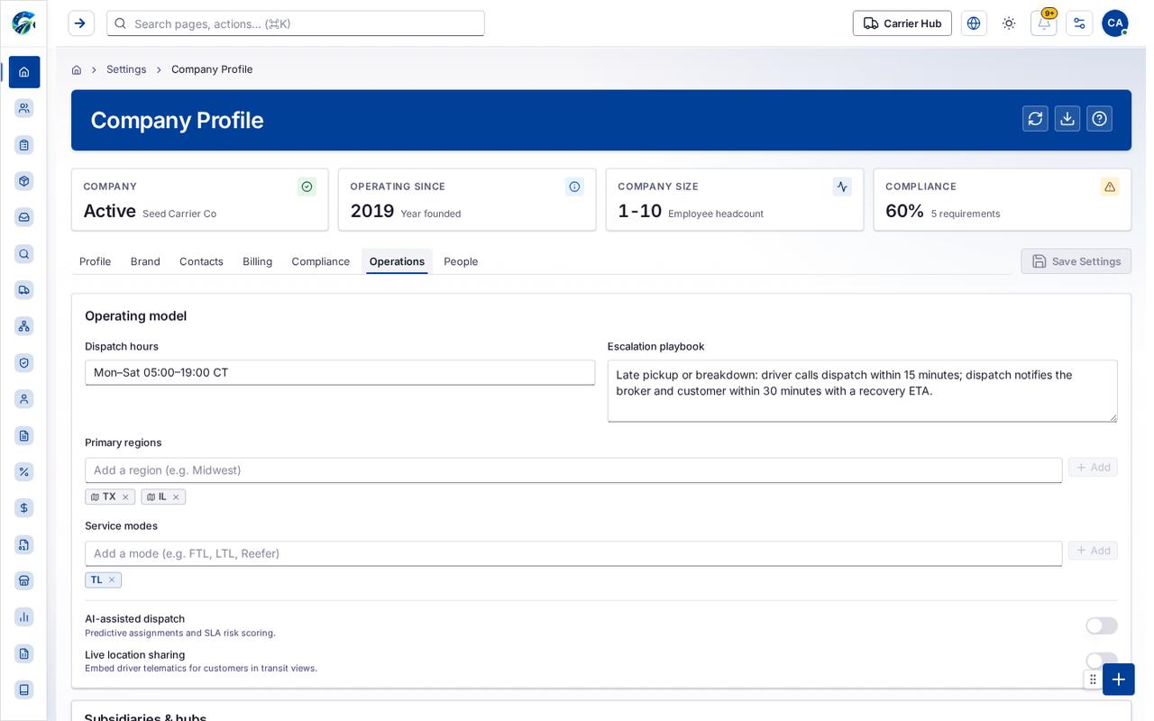The width and height of the screenshot is (1154, 721).
Task: Click the Add a region input field
Action: tap(573, 470)
